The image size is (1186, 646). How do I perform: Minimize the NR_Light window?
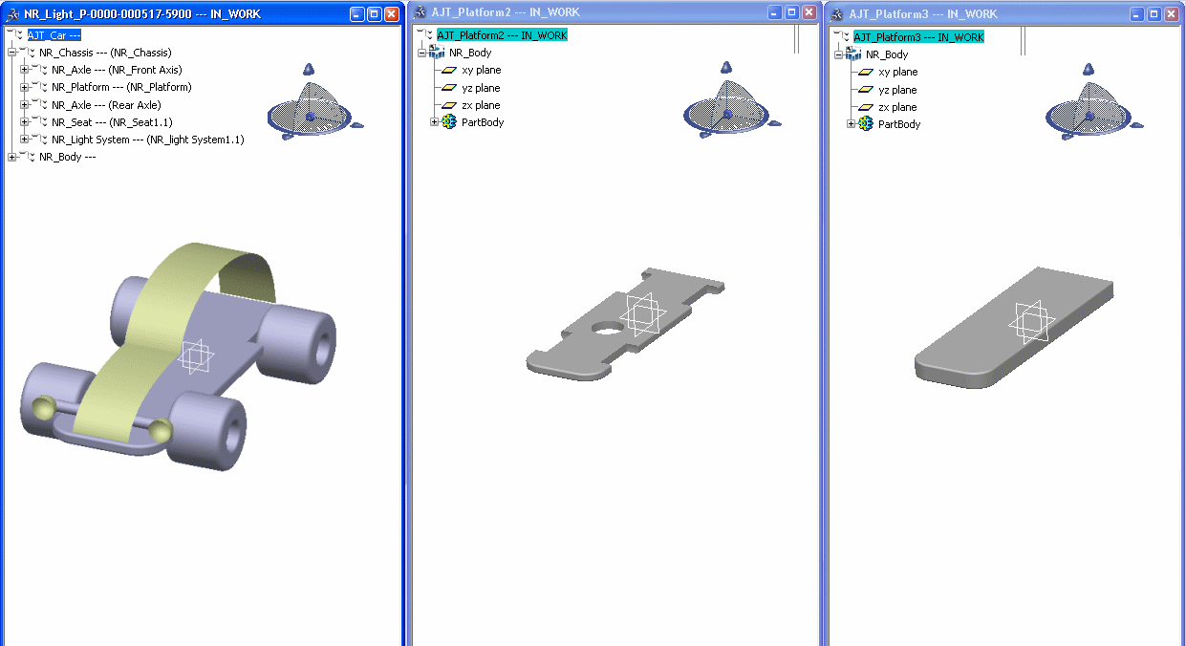click(x=356, y=14)
